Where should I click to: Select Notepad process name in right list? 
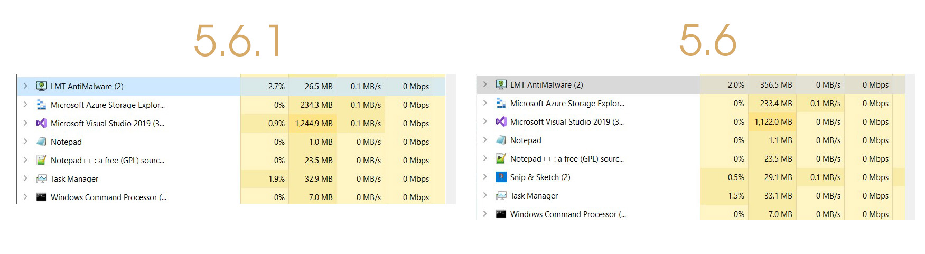tap(526, 140)
